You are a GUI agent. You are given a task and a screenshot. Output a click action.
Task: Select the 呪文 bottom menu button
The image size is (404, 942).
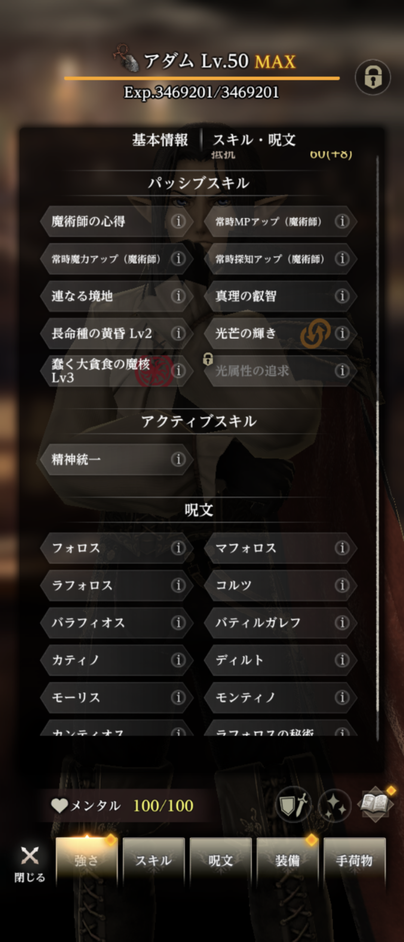tap(220, 861)
